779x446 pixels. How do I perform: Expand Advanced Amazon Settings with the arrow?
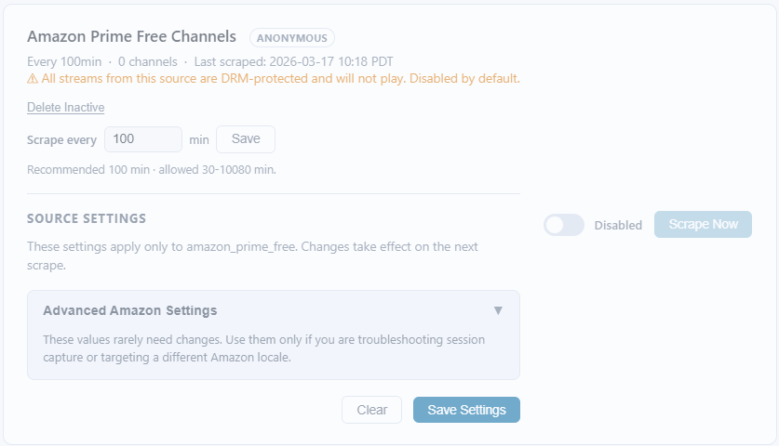click(498, 310)
